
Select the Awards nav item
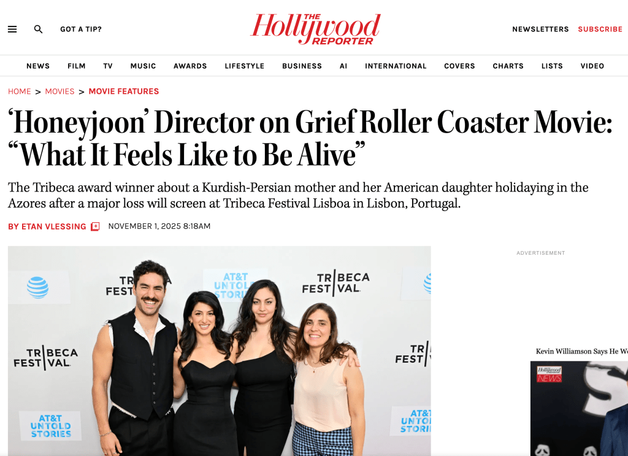190,66
